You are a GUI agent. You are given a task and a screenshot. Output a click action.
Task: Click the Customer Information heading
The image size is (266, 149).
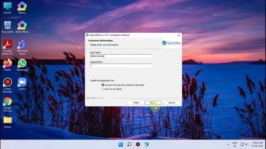coord(101,41)
